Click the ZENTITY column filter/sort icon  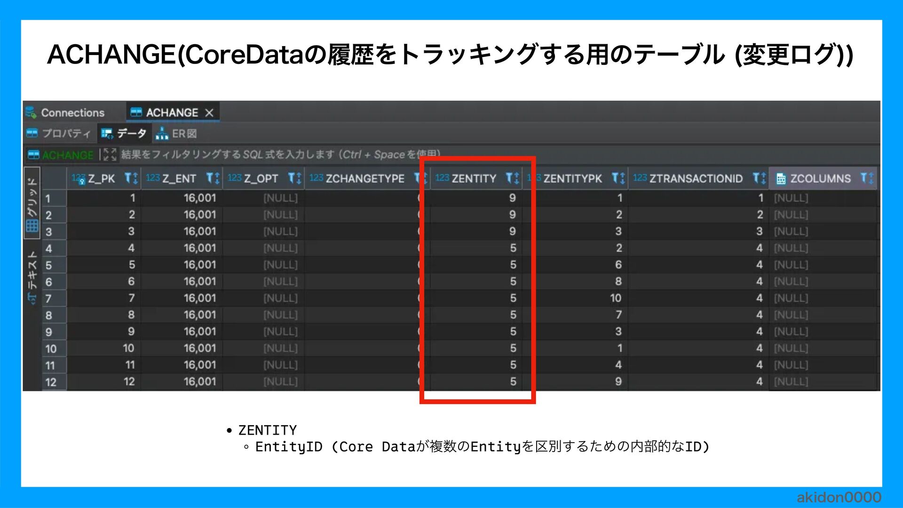512,178
